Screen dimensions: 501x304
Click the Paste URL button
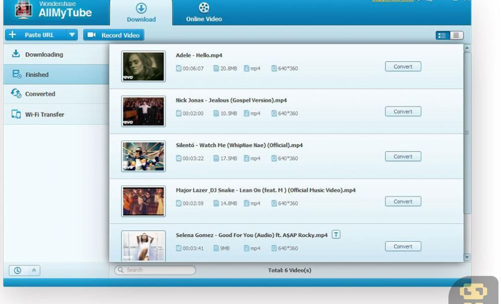coord(36,35)
